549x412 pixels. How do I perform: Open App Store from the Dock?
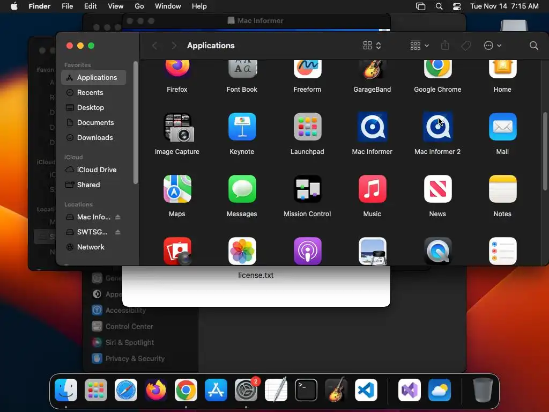tap(216, 390)
